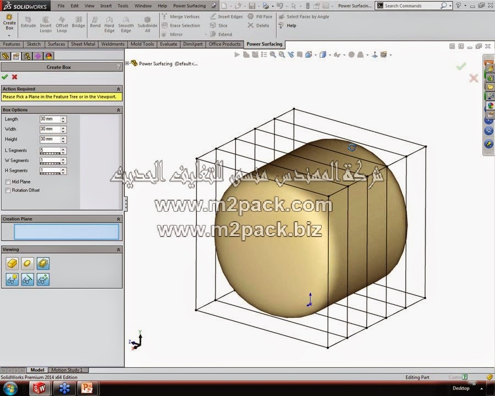Click glasses-with-faces viewing icon
The height and width of the screenshot is (396, 495).
pyautogui.click(x=12, y=279)
